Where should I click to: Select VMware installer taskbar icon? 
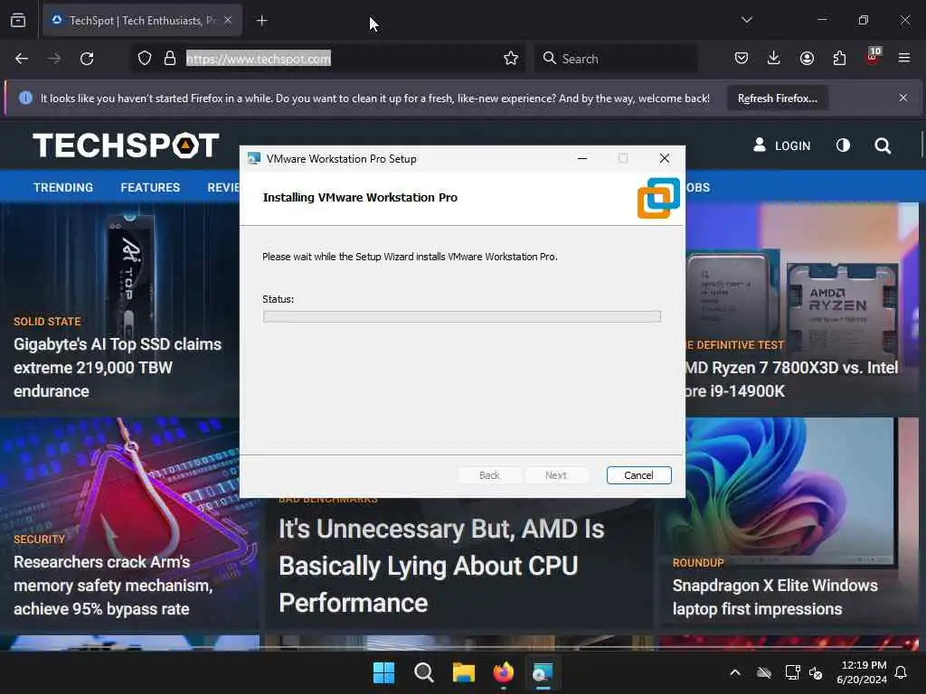543,672
